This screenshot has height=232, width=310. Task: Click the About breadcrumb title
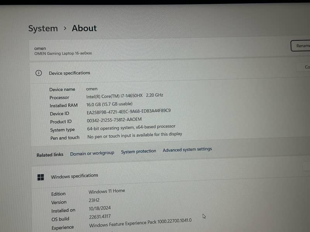click(x=84, y=28)
